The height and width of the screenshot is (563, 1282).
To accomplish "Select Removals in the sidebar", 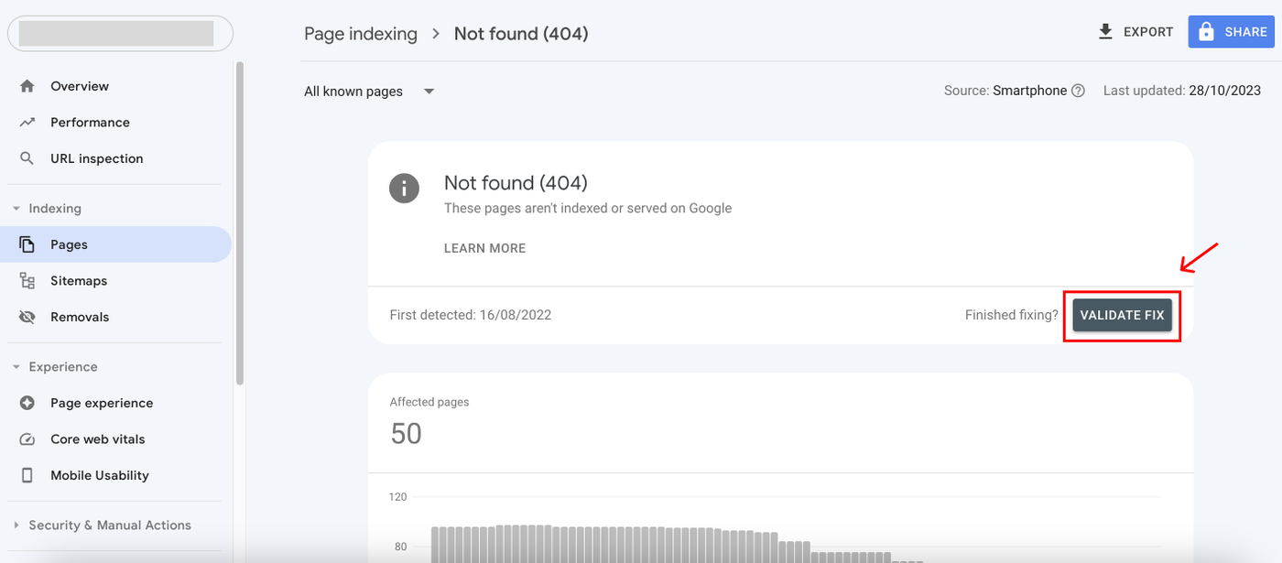I will coord(80,317).
